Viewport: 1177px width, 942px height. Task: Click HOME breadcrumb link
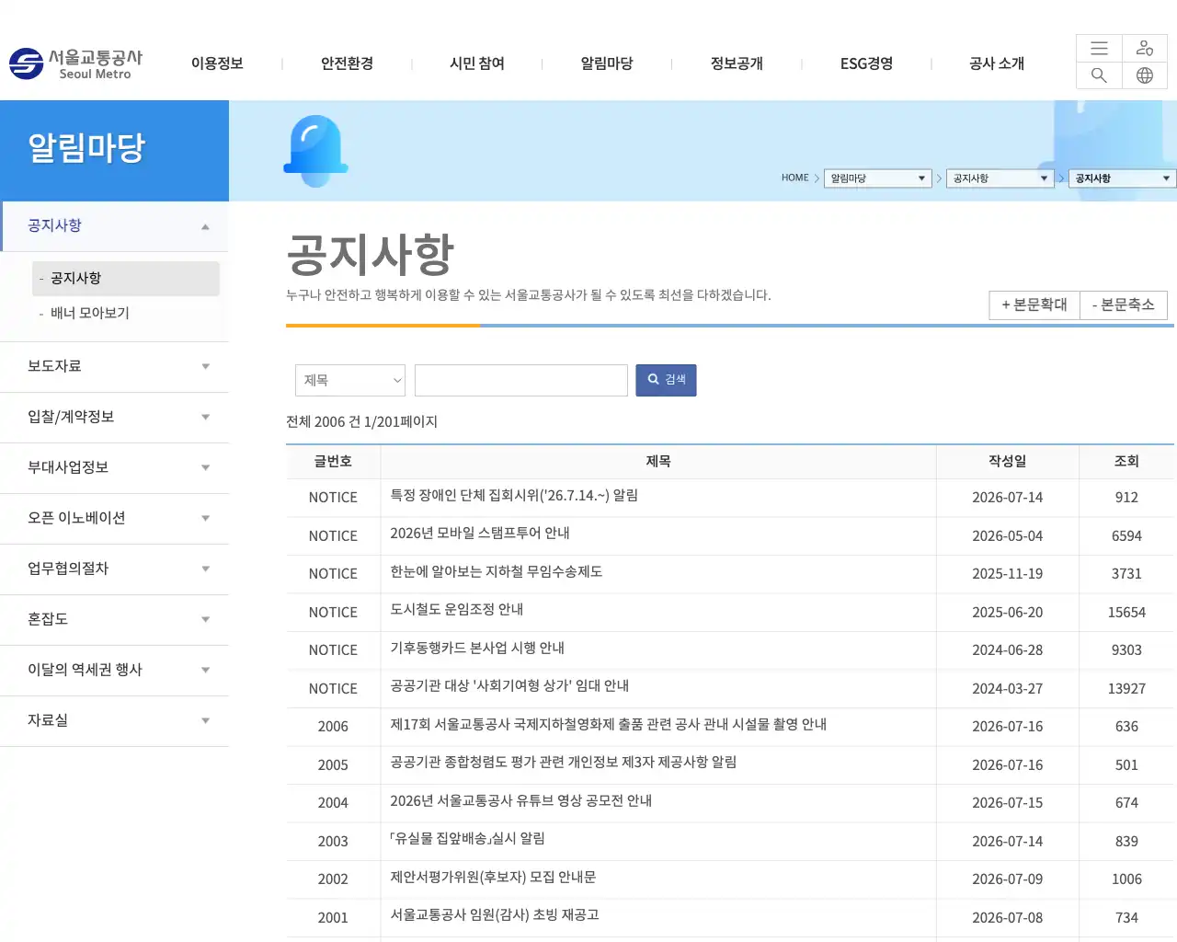pyautogui.click(x=794, y=178)
